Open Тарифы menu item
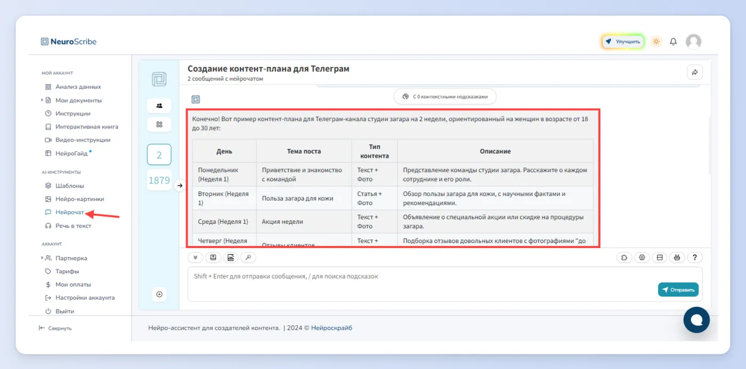746x369 pixels. pos(67,271)
